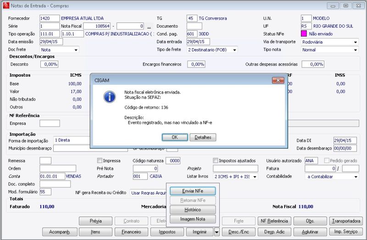
Task: Toggle the Impostos ajustados checkbox
Action: point(215,161)
